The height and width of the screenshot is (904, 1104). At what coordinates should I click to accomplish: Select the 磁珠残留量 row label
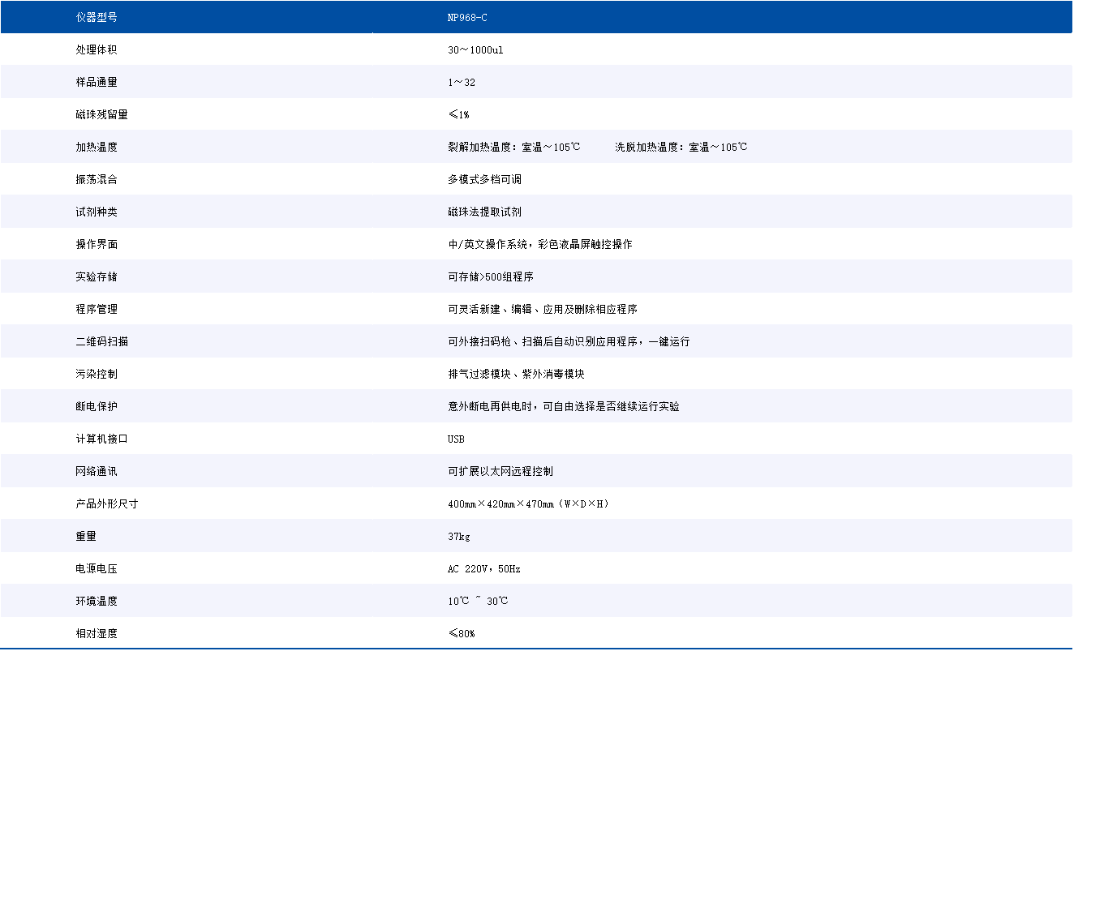[101, 114]
